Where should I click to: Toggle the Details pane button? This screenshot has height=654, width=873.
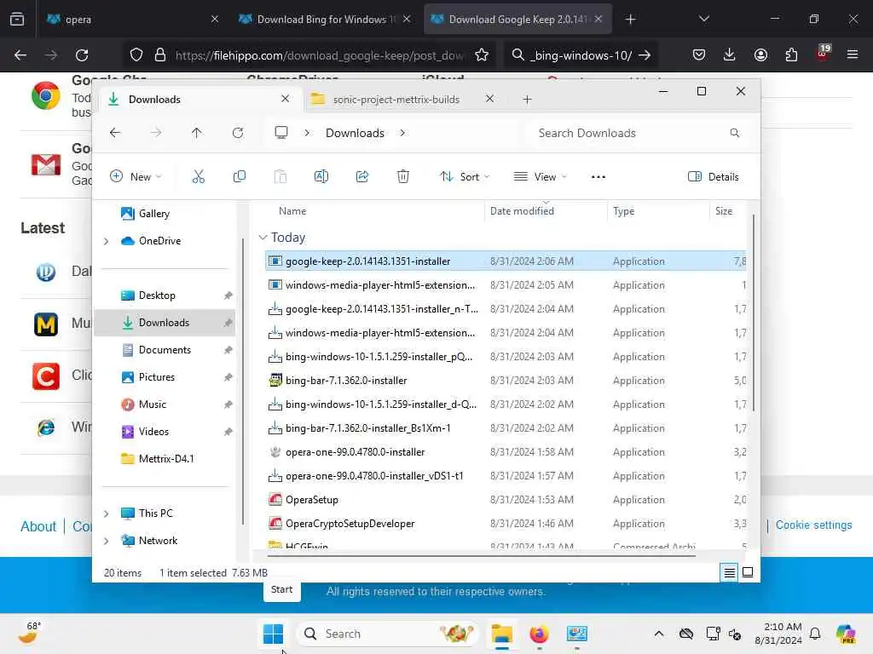[714, 177]
